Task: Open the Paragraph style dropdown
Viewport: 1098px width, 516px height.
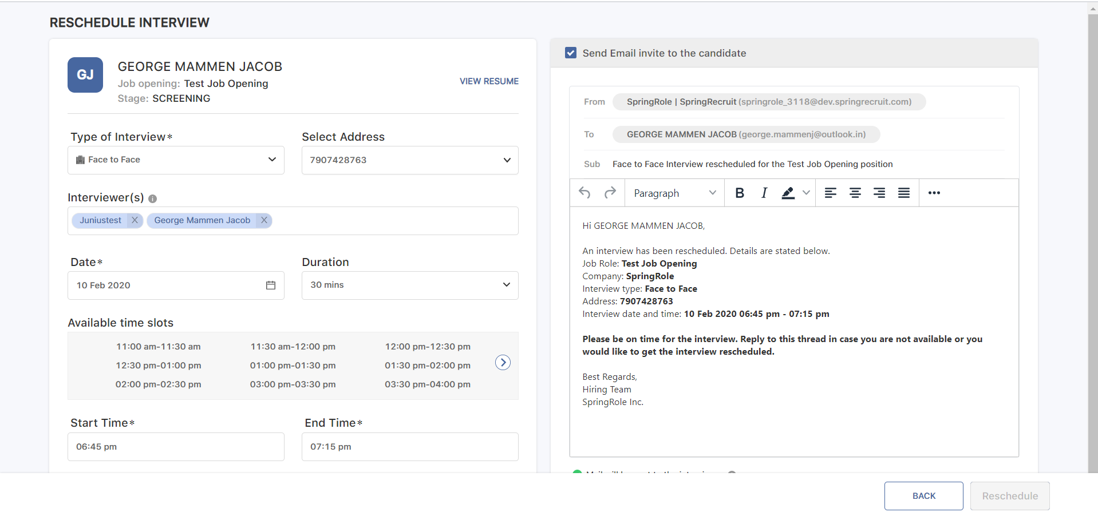Action: point(674,193)
